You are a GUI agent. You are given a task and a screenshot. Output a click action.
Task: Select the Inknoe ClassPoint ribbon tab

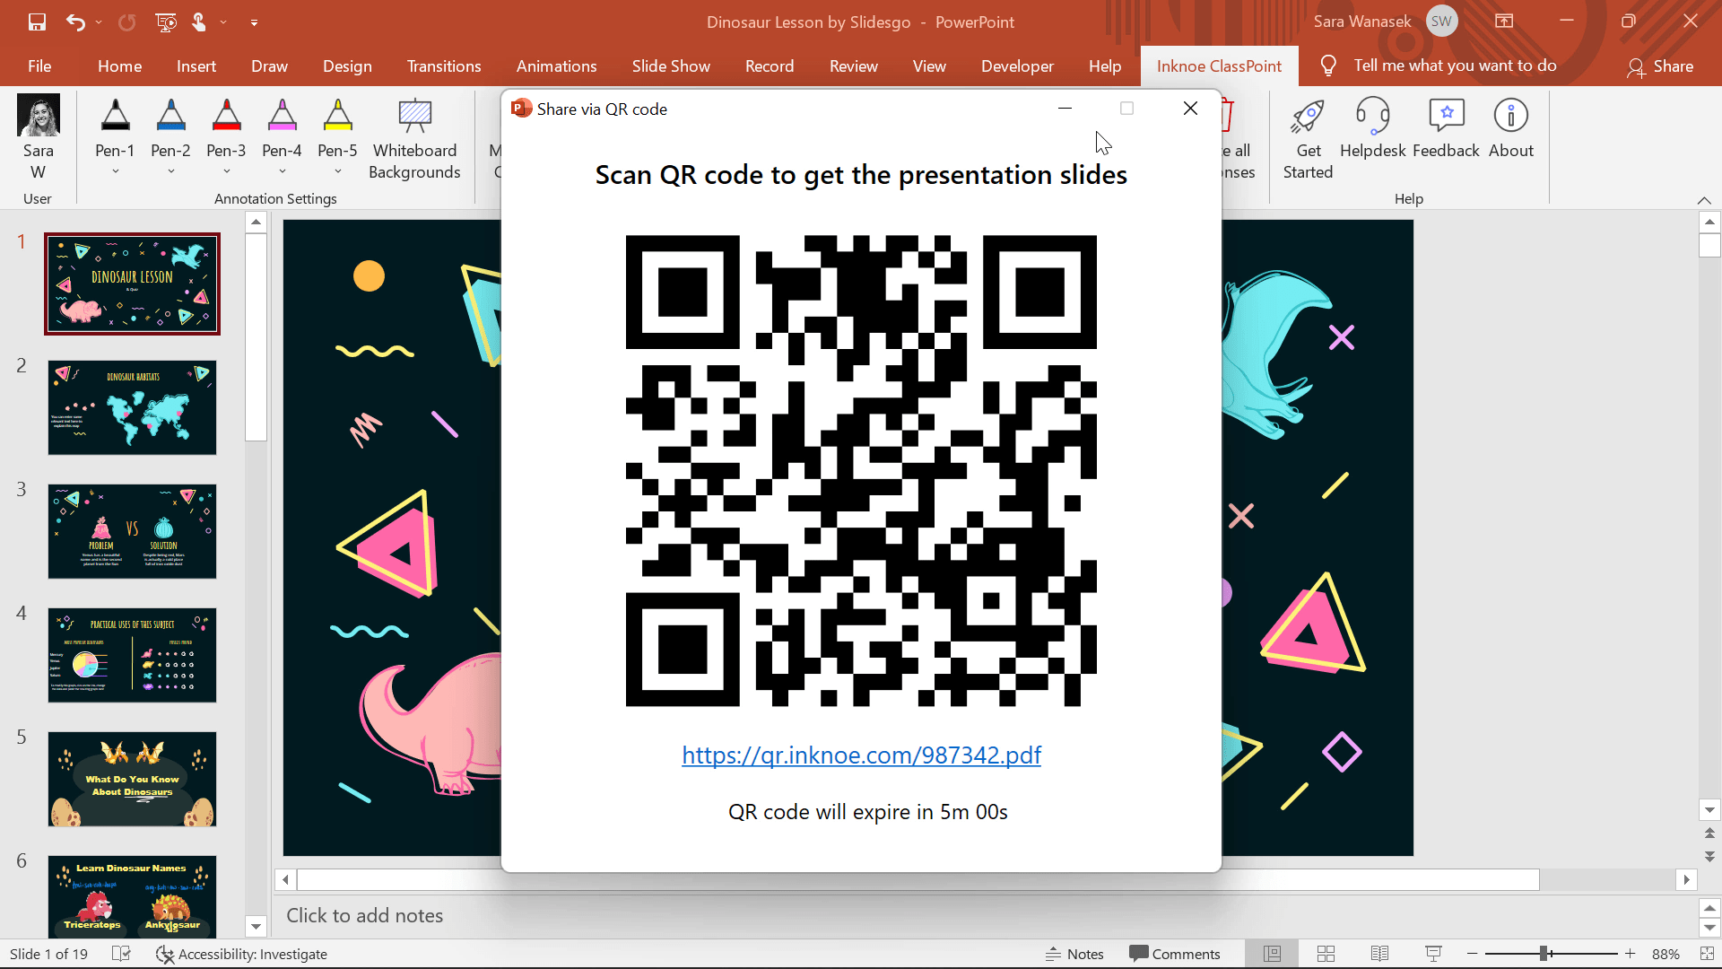1218,65
